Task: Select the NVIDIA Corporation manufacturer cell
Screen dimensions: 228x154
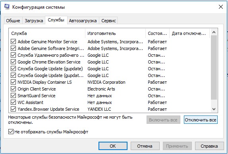Action: pyautogui.click(x=106, y=82)
